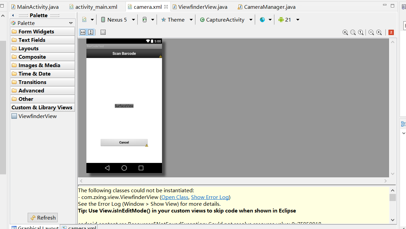Open the CaptureActivity dropdown arrow

[x=251, y=20]
